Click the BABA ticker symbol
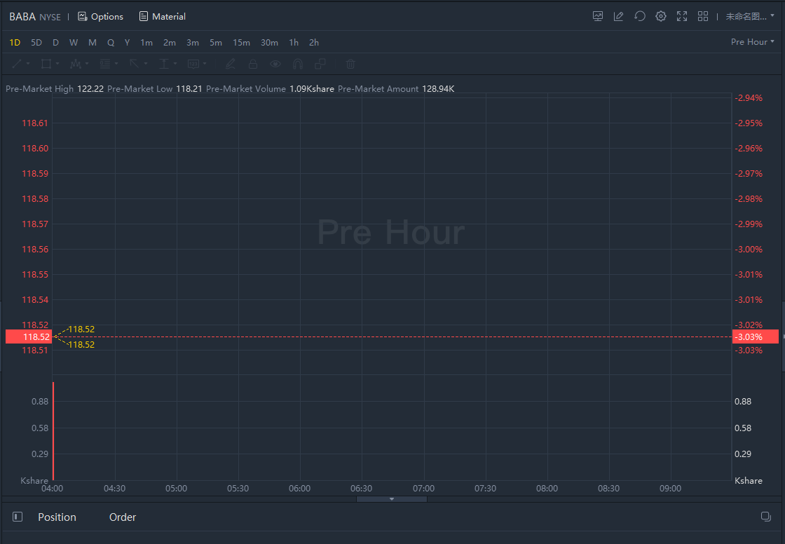Image resolution: width=785 pixels, height=544 pixels. click(x=22, y=17)
